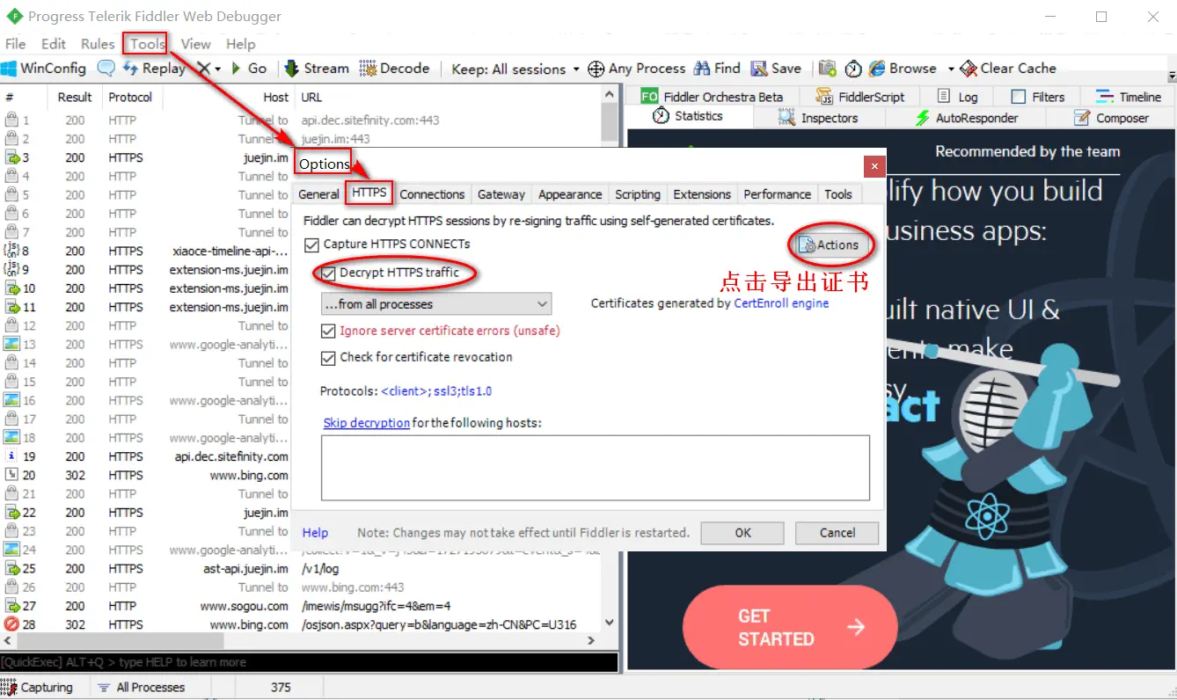Uncheck Decrypt HTTPS traffic
The width and height of the screenshot is (1177, 700).
tap(329, 273)
